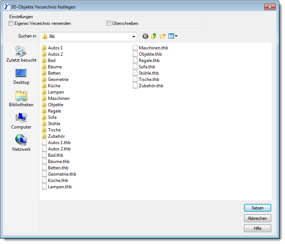Select the Autos 2 folder

coord(52,54)
